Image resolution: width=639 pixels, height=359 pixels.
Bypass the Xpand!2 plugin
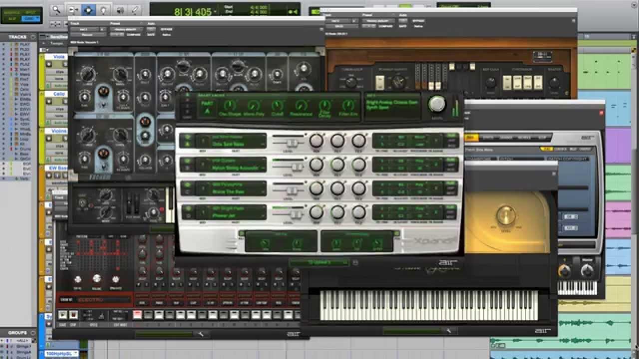(x=166, y=29)
